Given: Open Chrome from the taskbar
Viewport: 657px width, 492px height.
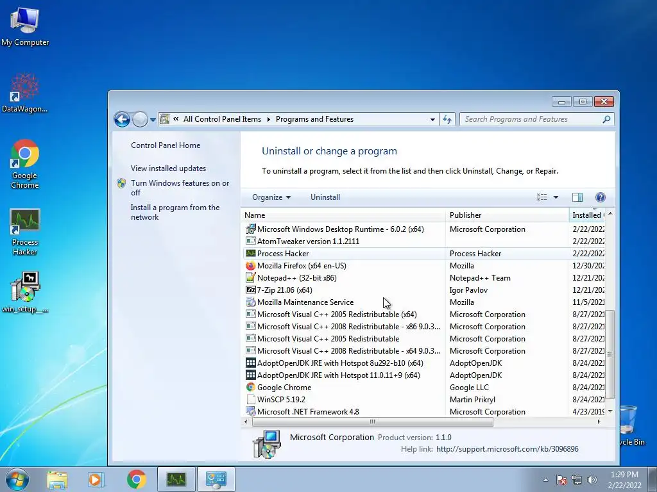Looking at the screenshot, I should coord(137,479).
